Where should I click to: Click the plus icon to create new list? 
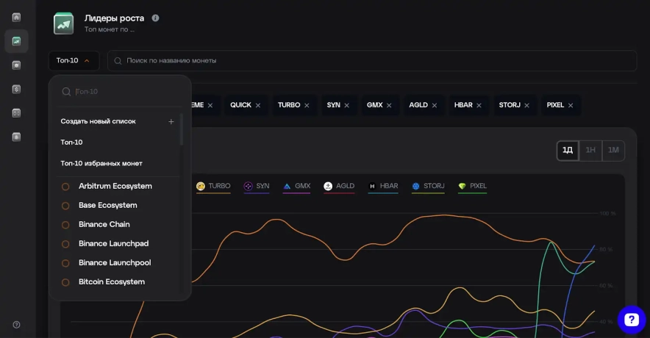pos(171,121)
